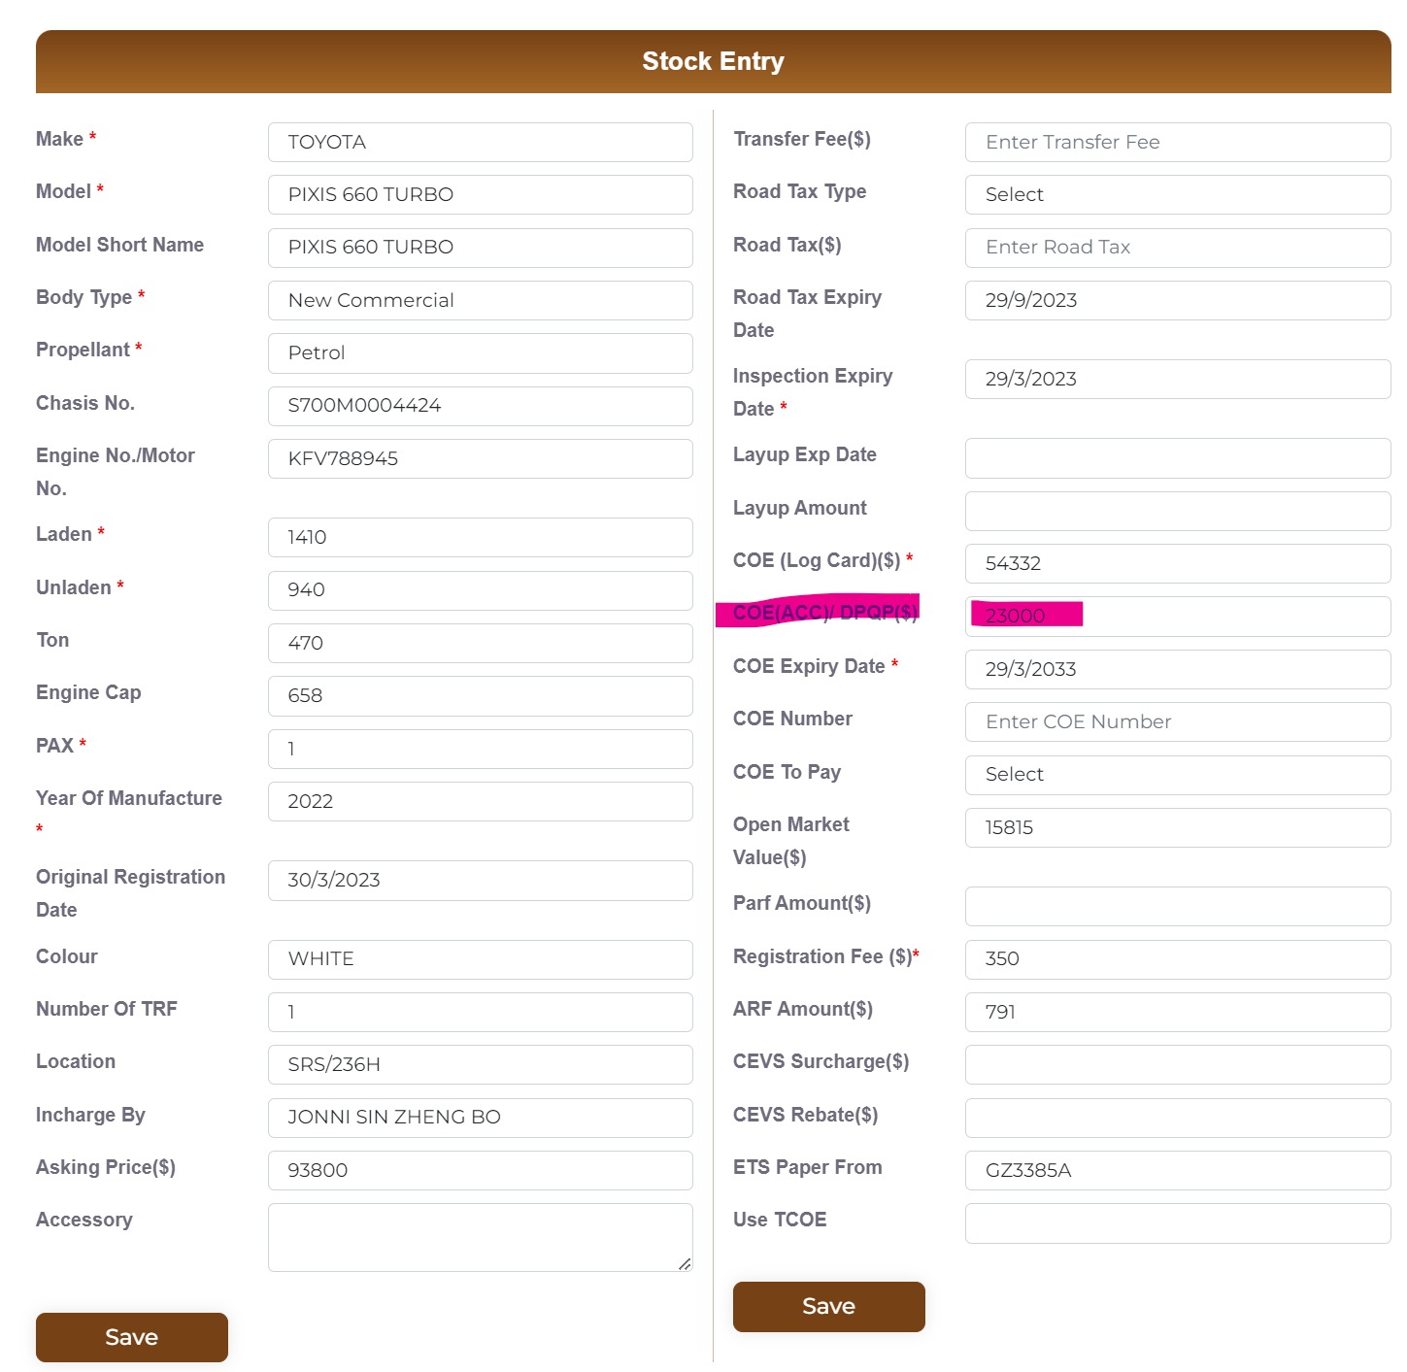
Task: Select the Asking Price field
Action: coord(480,1170)
